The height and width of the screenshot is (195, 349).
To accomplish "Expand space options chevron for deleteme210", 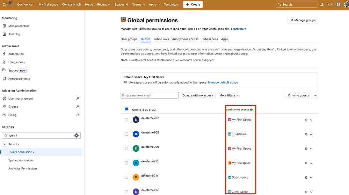I will pyautogui.click(x=311, y=163).
